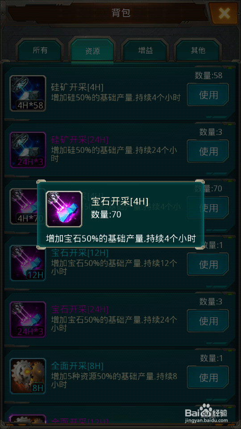Tap the 全面开采 8H gear icon
This screenshot has width=241, height=429.
pyautogui.click(x=28, y=376)
